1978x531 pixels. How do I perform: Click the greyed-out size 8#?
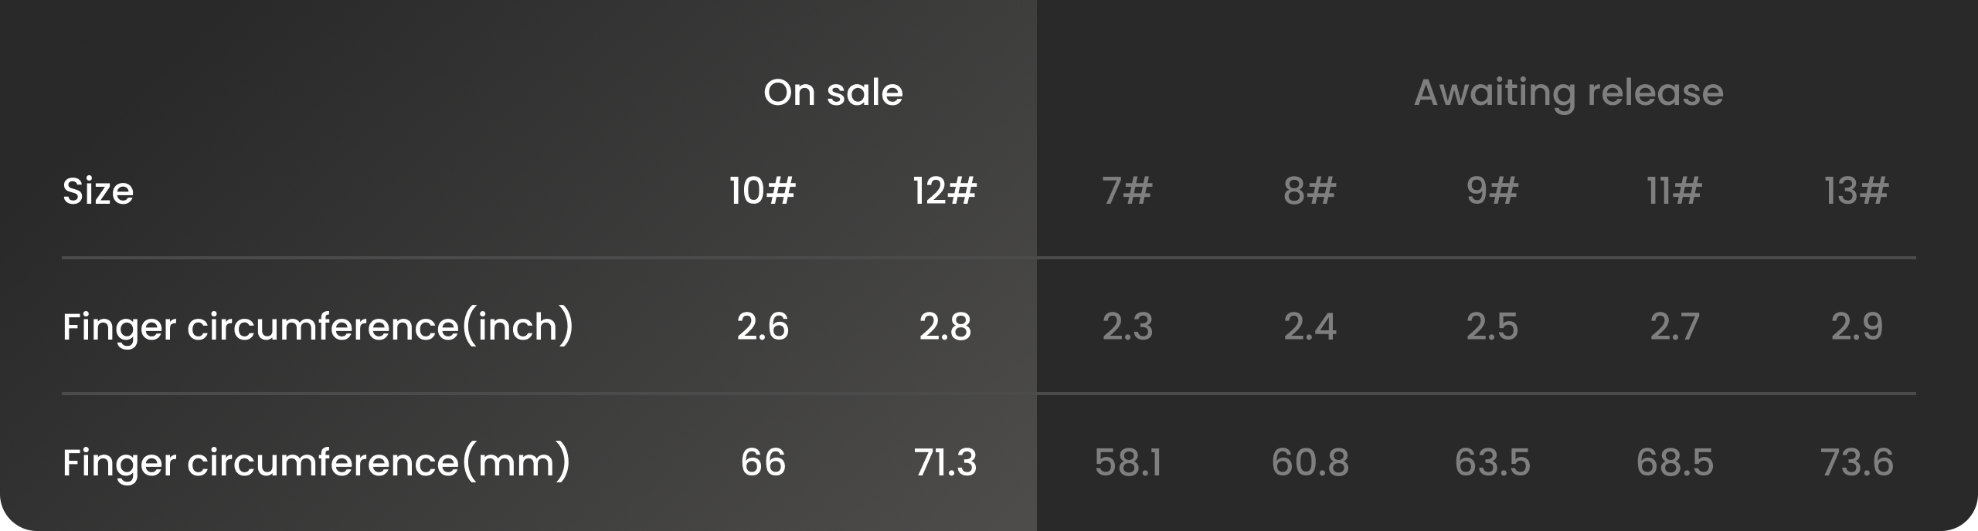pos(1310,191)
